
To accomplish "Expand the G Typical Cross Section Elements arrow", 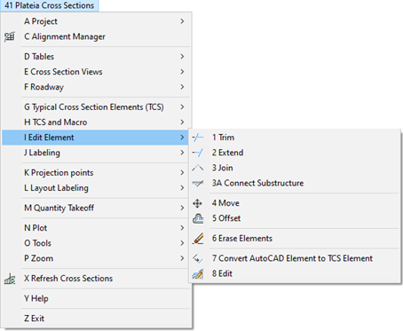I will (x=182, y=107).
